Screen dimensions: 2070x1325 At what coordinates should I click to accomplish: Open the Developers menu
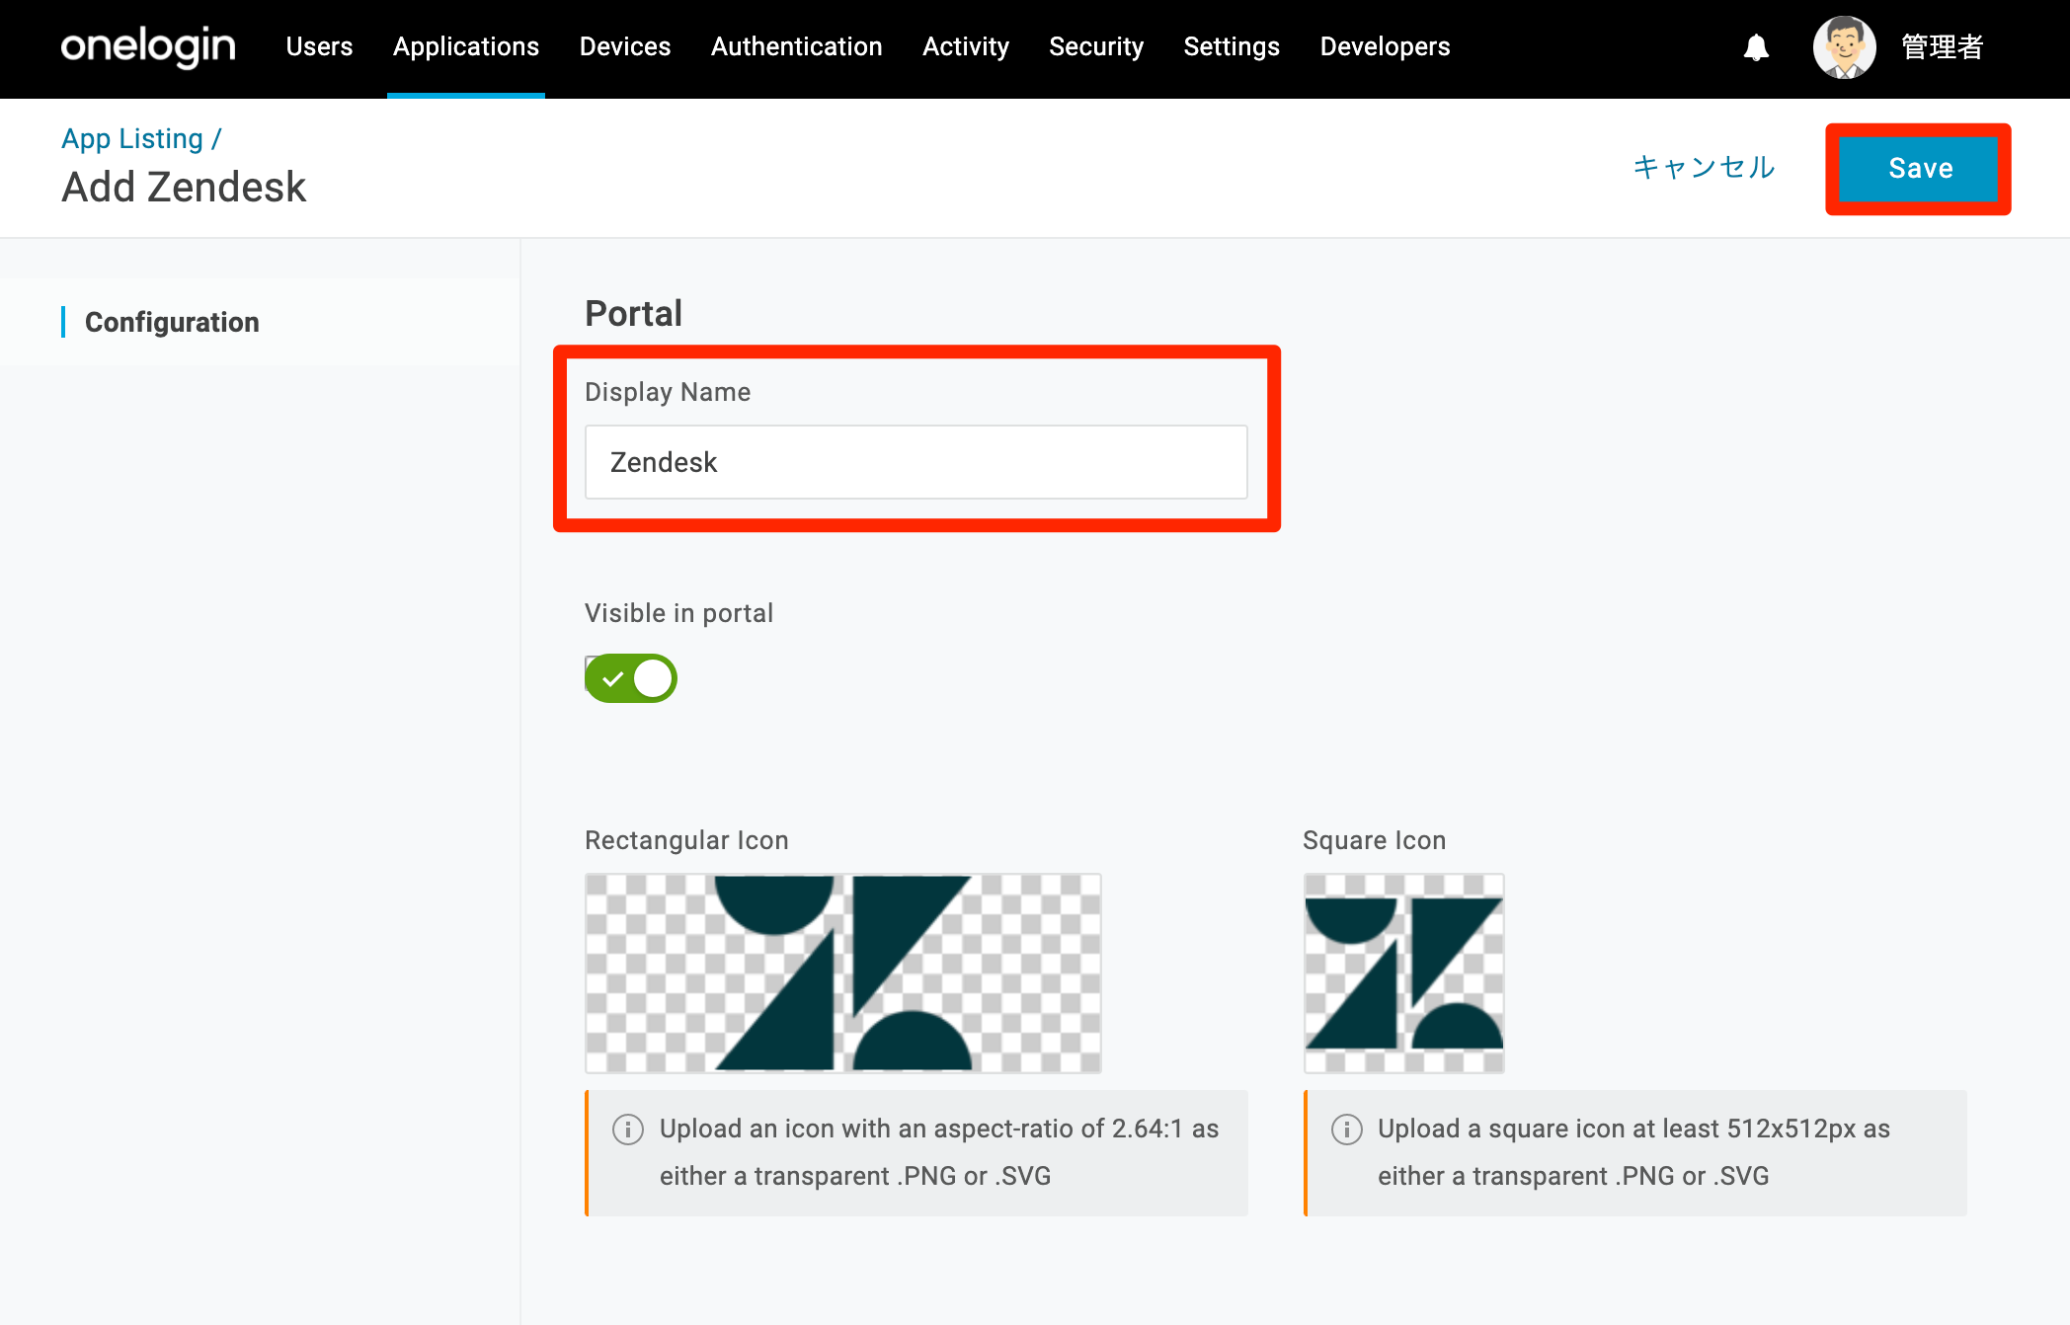(x=1386, y=46)
